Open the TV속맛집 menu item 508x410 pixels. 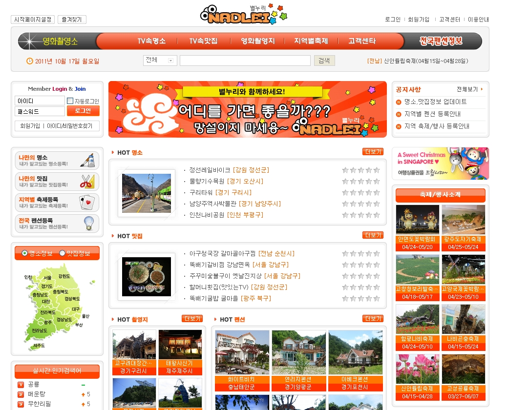[203, 41]
